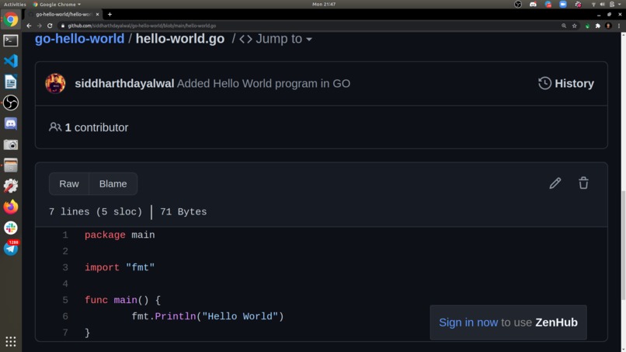Click the zoom magnifier icon in address bar
Image resolution: width=626 pixels, height=352 pixels.
coord(564,26)
